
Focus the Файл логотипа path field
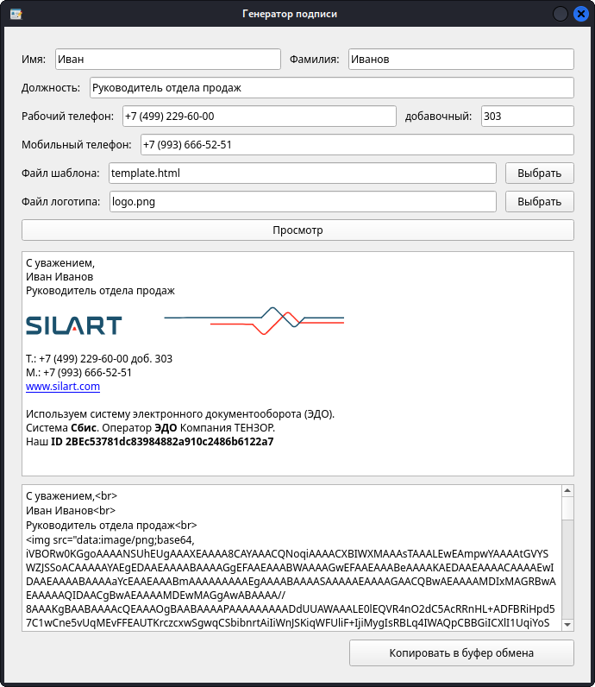click(x=302, y=201)
